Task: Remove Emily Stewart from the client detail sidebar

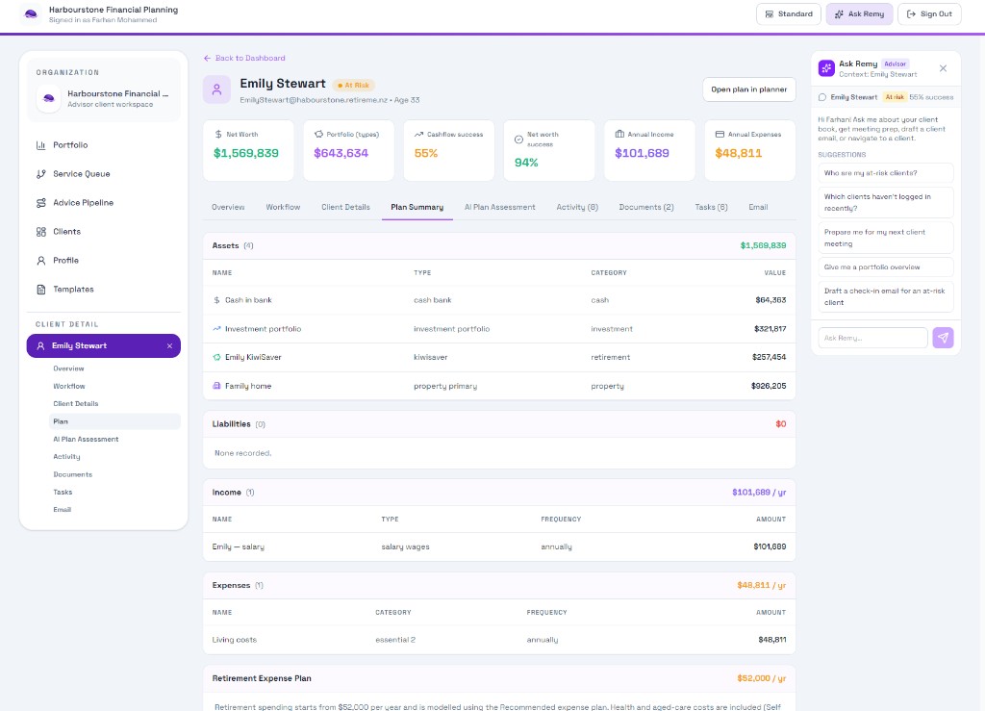Action: (169, 346)
